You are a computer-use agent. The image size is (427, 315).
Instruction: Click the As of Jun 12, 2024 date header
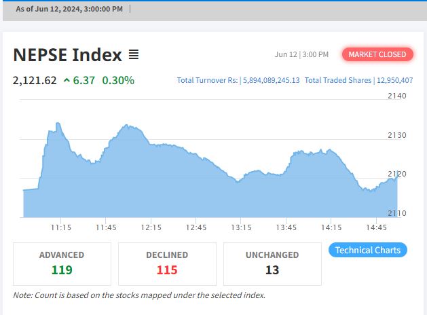point(69,9)
